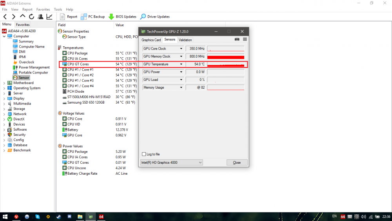Open the graph chart toolbar icon
Viewport: 392px width, 221px height.
pos(49,17)
